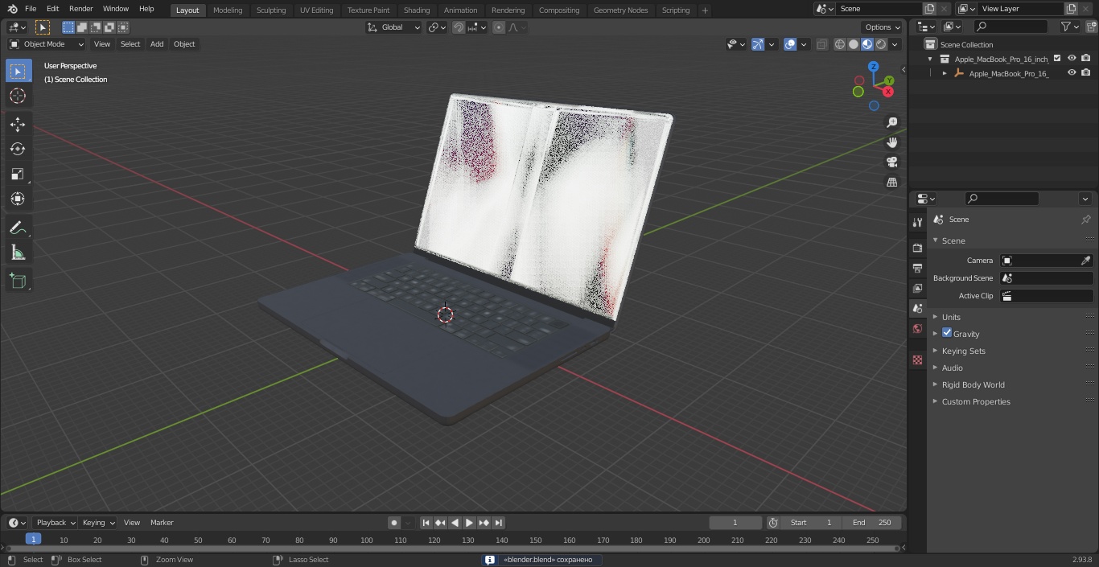Pick the Measure ruler tool
Screen dimensions: 1099x567
tap(18, 253)
